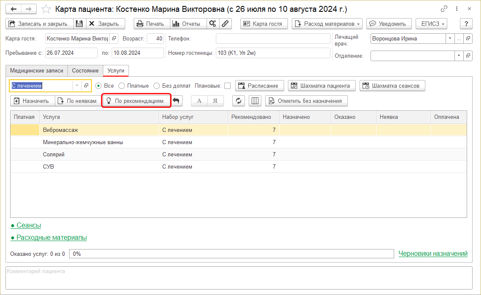Select the Без доплат radio button

click(x=157, y=86)
